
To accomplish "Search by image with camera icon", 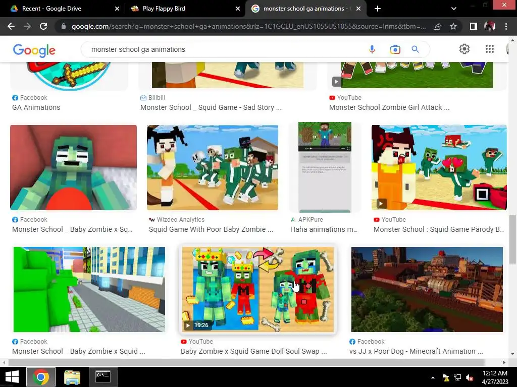I will (x=395, y=49).
